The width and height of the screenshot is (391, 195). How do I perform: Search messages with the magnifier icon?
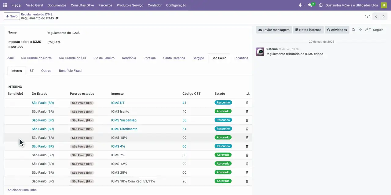click(x=353, y=30)
